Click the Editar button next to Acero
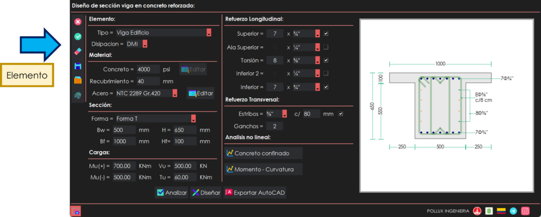541x217 pixels. click(200, 93)
